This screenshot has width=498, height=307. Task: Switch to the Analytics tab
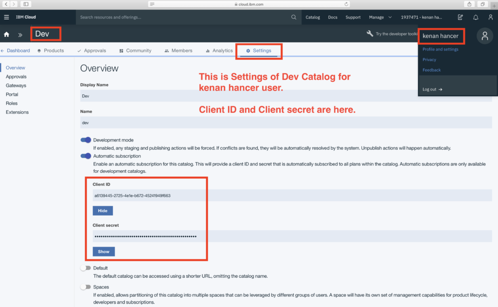[x=219, y=51]
